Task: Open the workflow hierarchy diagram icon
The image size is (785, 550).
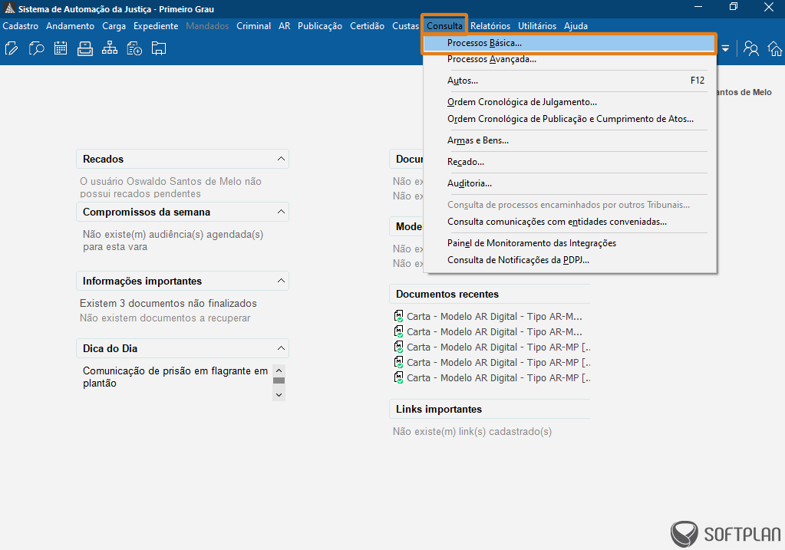Action: pos(110,48)
